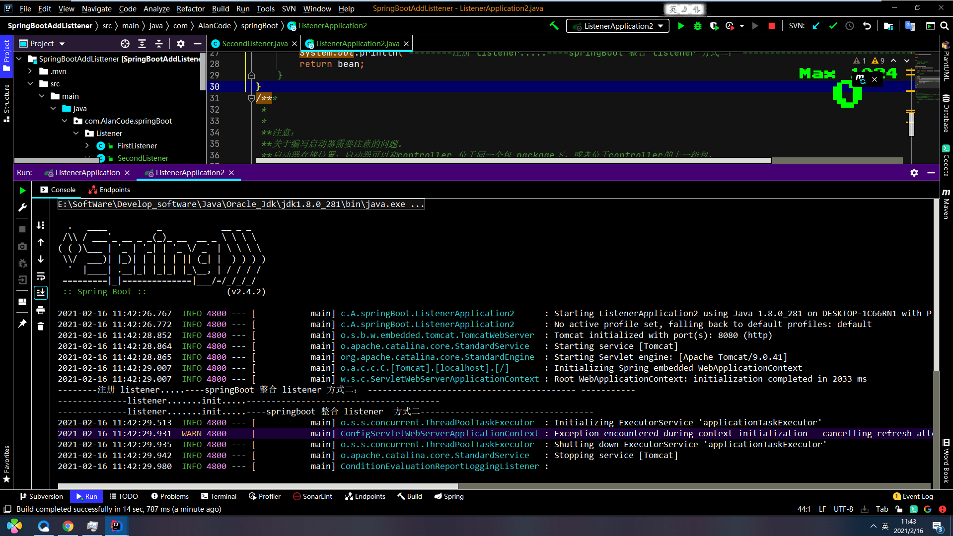
Task: Pin the Run tab
Action: coord(22,324)
